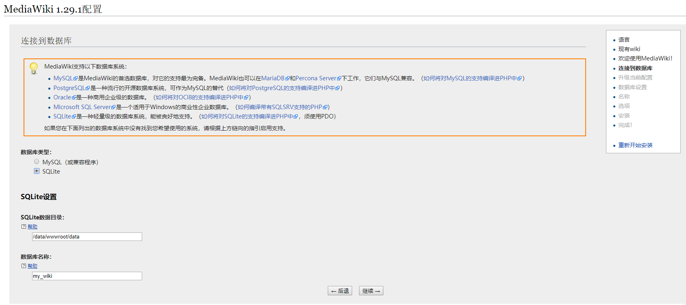Open the MariaDB external link
686x305 pixels.
tap(275, 78)
